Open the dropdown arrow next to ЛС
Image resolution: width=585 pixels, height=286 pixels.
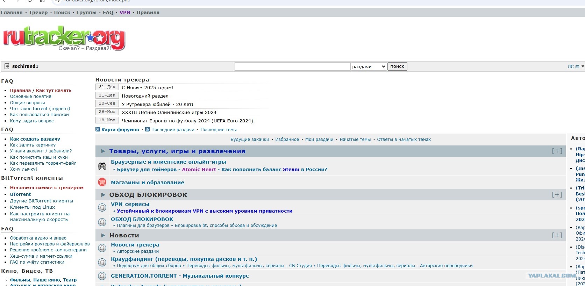(x=583, y=66)
